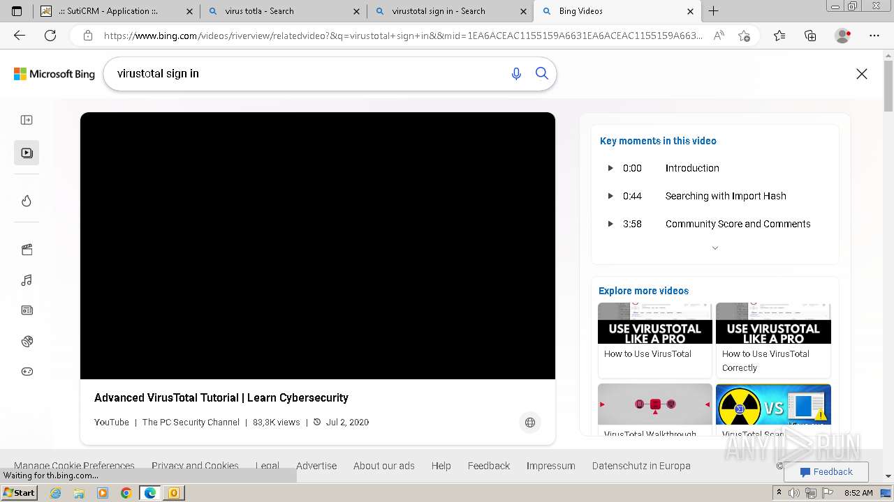Open 'VirusTotal Walkthrough' video thumbnail
Image resolution: width=894 pixels, height=502 pixels.
[655, 404]
